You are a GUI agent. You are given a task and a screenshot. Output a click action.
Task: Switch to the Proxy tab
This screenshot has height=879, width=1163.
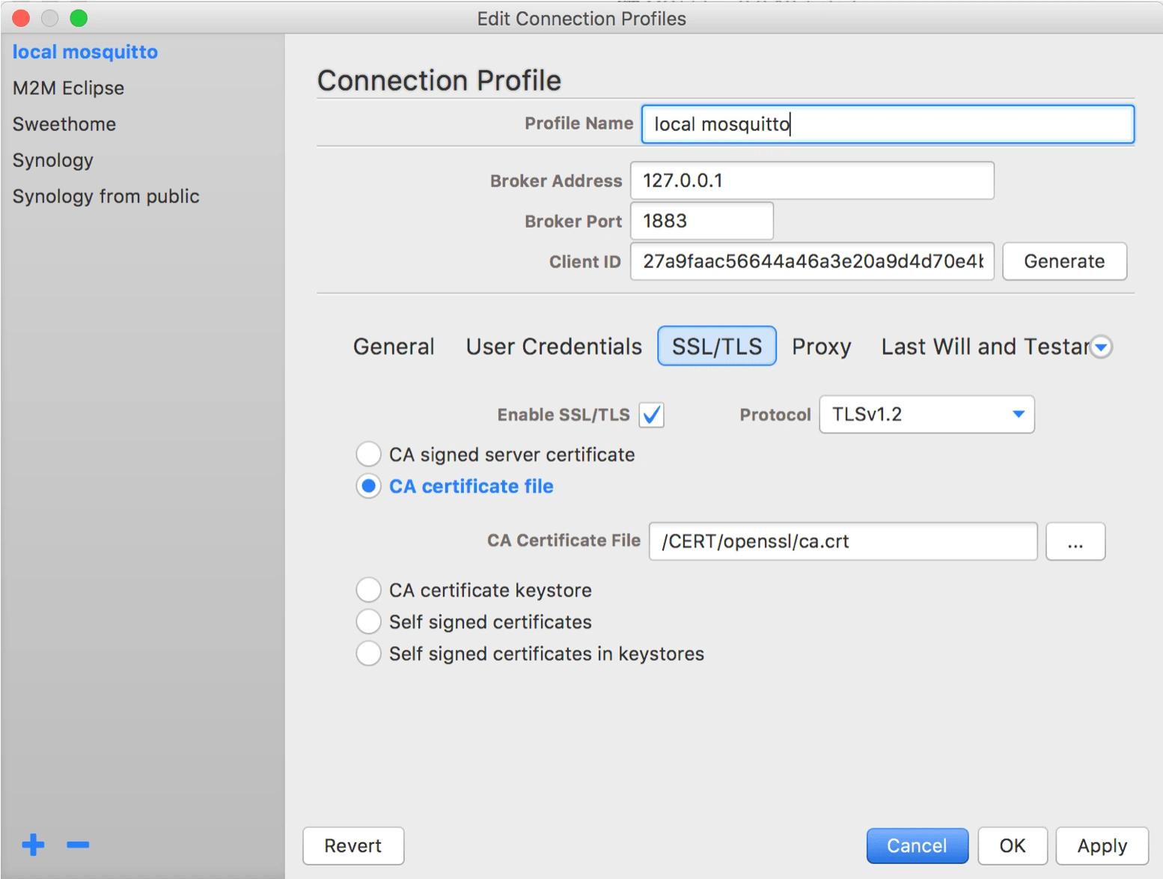(821, 347)
